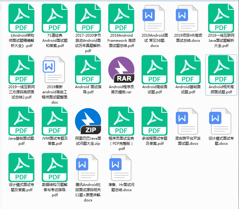The height and width of the screenshot is (209, 239).
Task: Select the 2019一线互联网Java面试题解析大全.pdf icon
Action: (221, 18)
